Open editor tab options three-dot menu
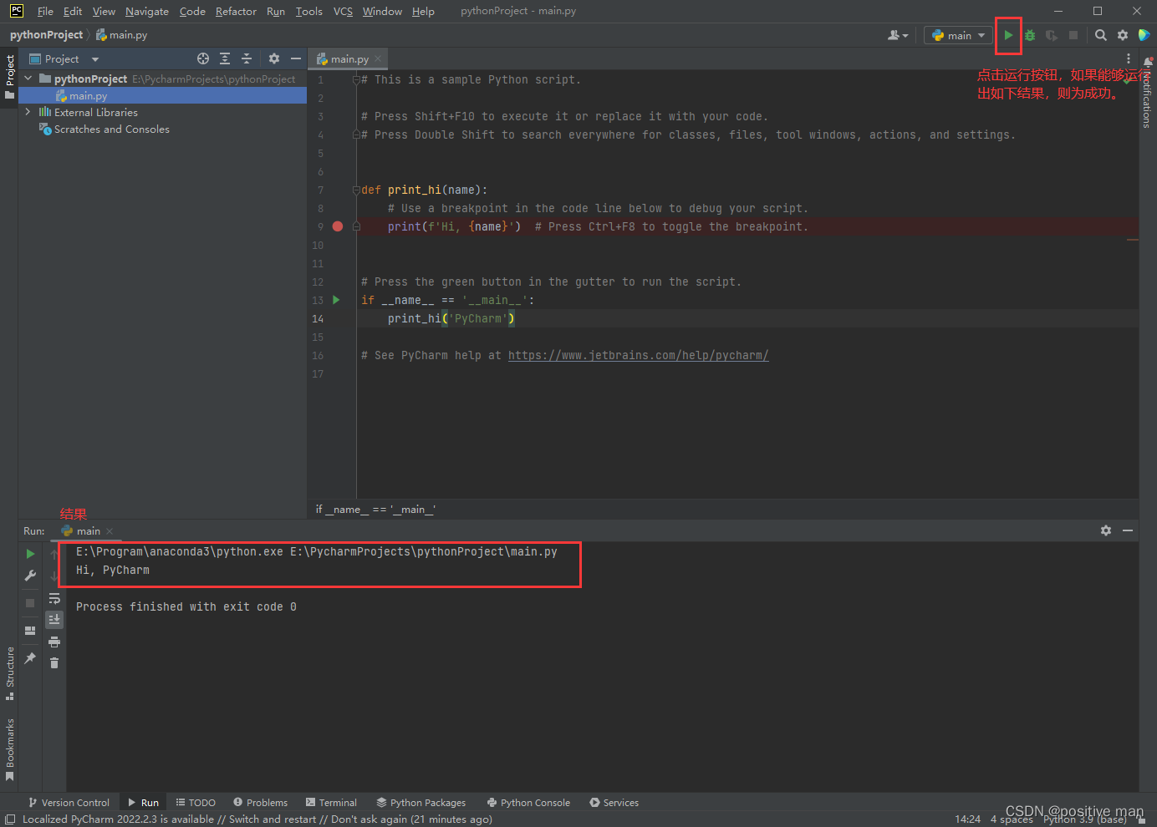Image resolution: width=1157 pixels, height=827 pixels. click(1129, 58)
